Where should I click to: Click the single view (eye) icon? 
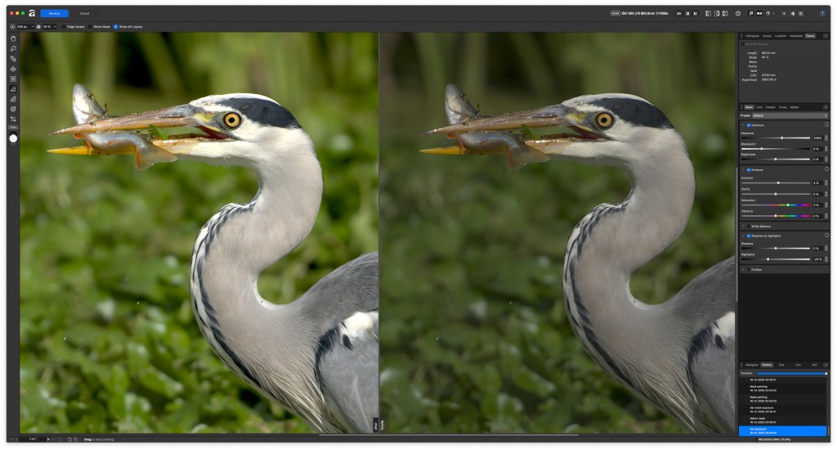(679, 13)
